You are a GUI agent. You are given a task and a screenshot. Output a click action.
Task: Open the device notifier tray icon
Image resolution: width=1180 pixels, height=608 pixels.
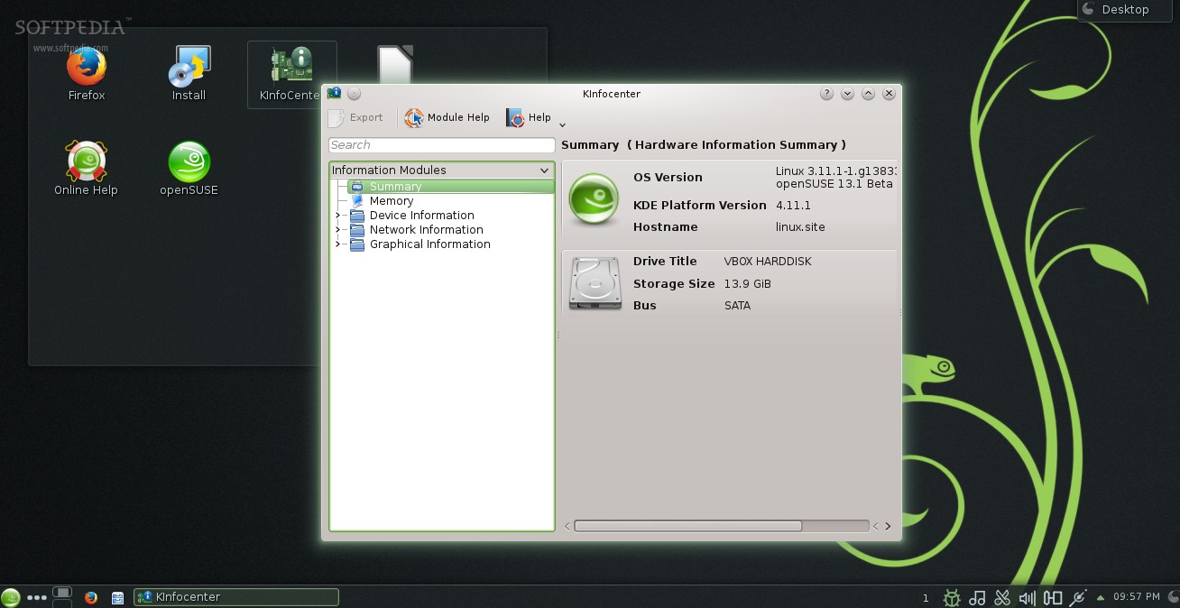(1052, 597)
